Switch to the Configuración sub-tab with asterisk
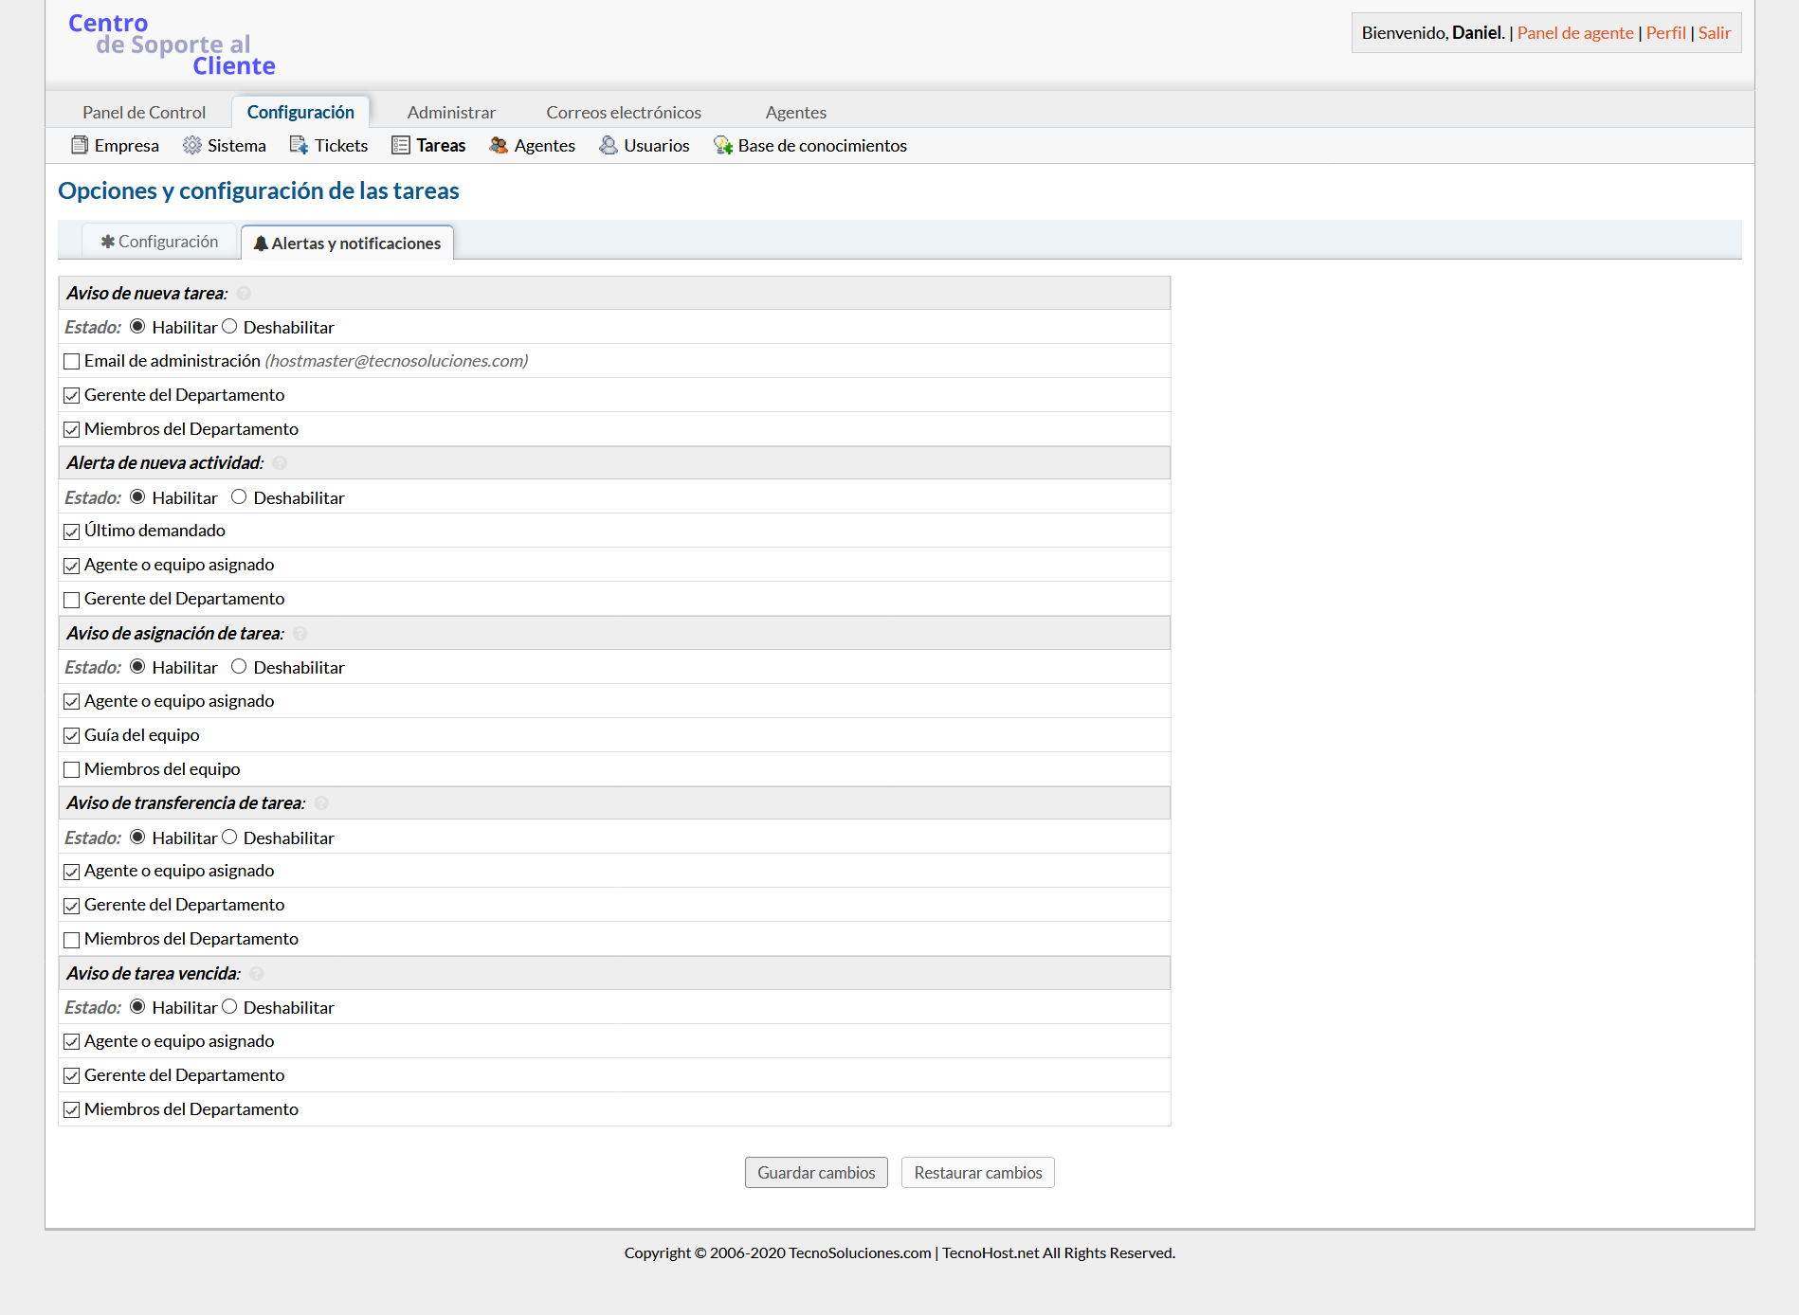The height and width of the screenshot is (1315, 1799). 159,242
